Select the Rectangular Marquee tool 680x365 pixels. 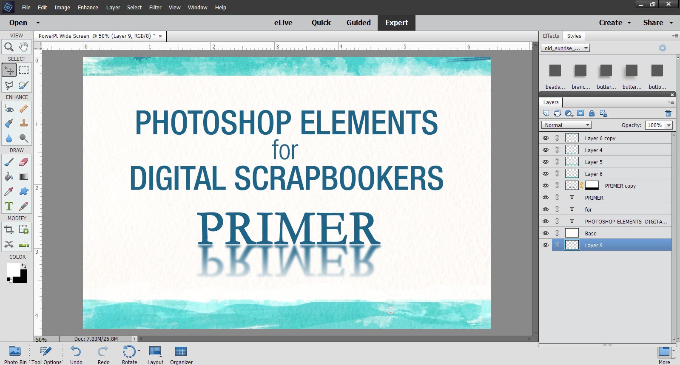pyautogui.click(x=24, y=70)
